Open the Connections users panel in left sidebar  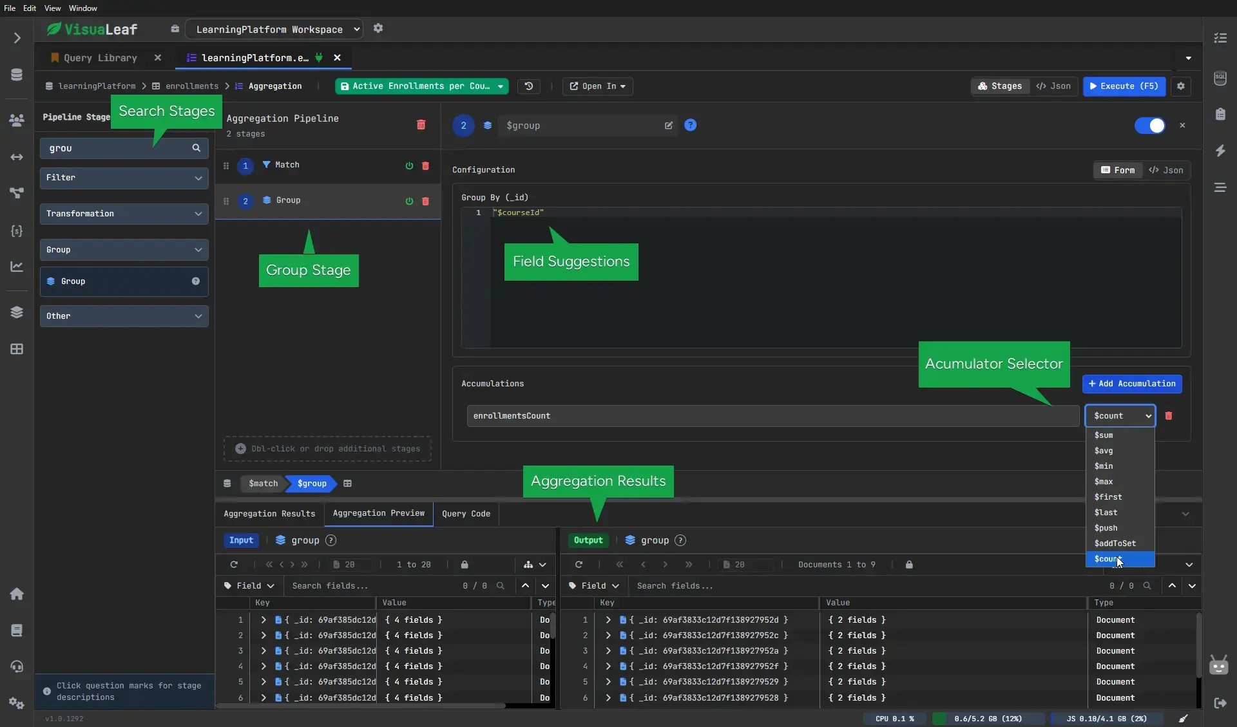[x=17, y=120]
